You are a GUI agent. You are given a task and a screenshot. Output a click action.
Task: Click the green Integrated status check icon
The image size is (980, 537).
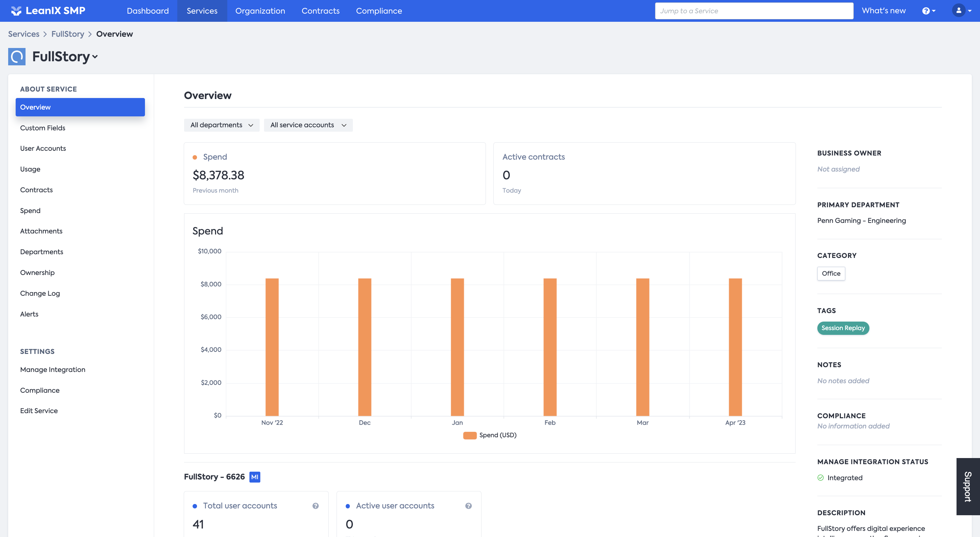pyautogui.click(x=821, y=478)
